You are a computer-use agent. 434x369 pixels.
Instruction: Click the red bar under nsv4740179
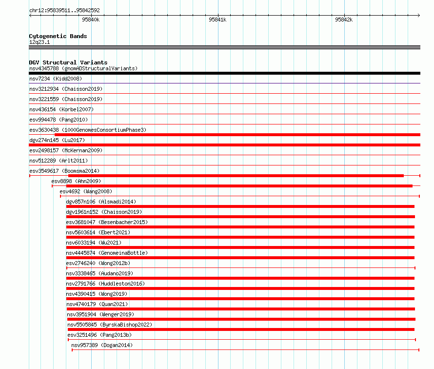(241, 309)
